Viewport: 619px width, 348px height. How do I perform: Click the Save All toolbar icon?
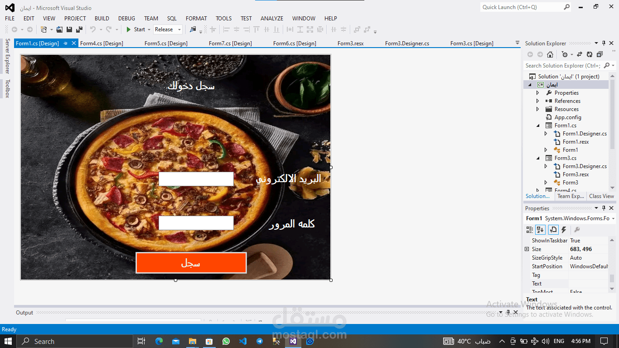pos(79,29)
